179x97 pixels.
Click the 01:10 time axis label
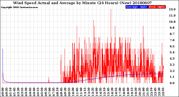11,92
